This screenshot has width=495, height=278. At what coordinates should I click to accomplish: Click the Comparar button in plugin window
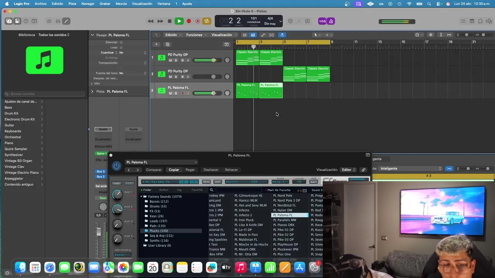[154, 170]
